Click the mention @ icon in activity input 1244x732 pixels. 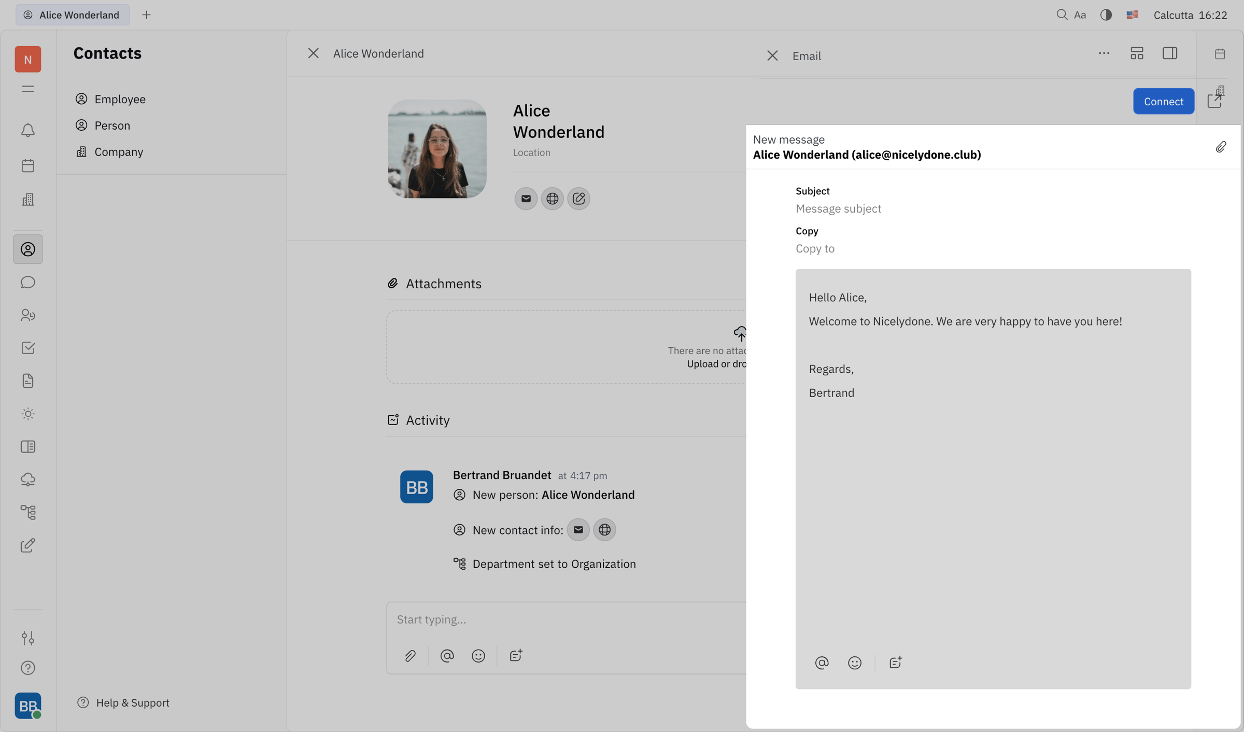click(447, 656)
